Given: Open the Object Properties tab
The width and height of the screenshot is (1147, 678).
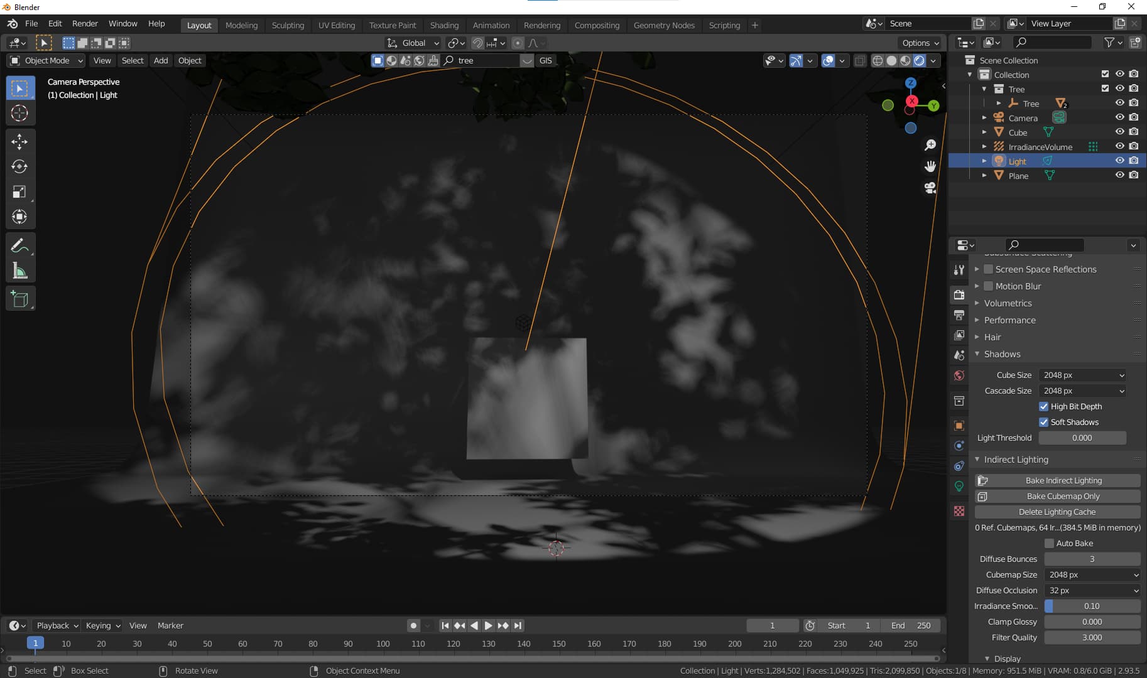Looking at the screenshot, I should (959, 425).
